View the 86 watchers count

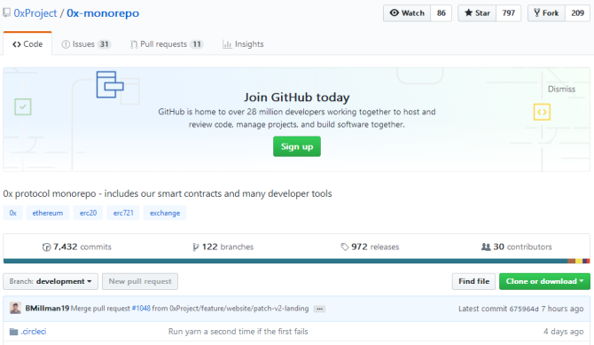441,13
